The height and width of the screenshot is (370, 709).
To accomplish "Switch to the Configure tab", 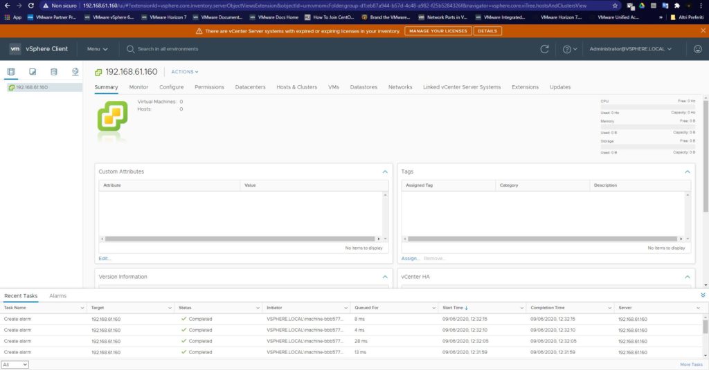I will (172, 87).
